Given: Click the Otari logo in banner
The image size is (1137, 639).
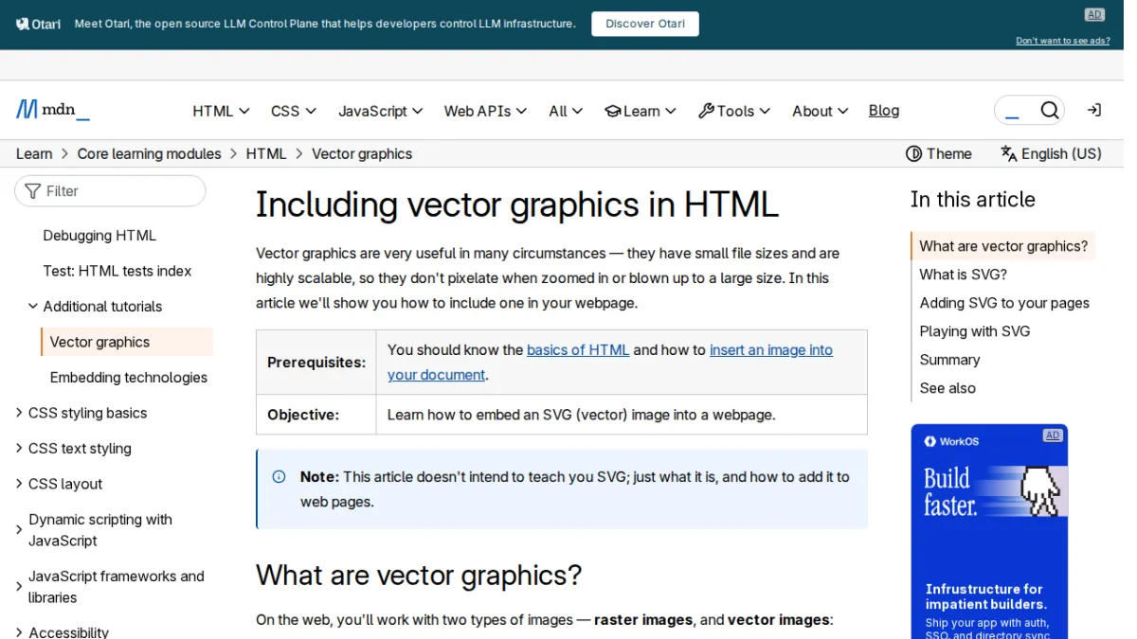Looking at the screenshot, I should pyautogui.click(x=38, y=24).
